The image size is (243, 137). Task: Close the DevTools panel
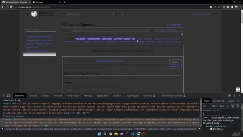[239, 96]
